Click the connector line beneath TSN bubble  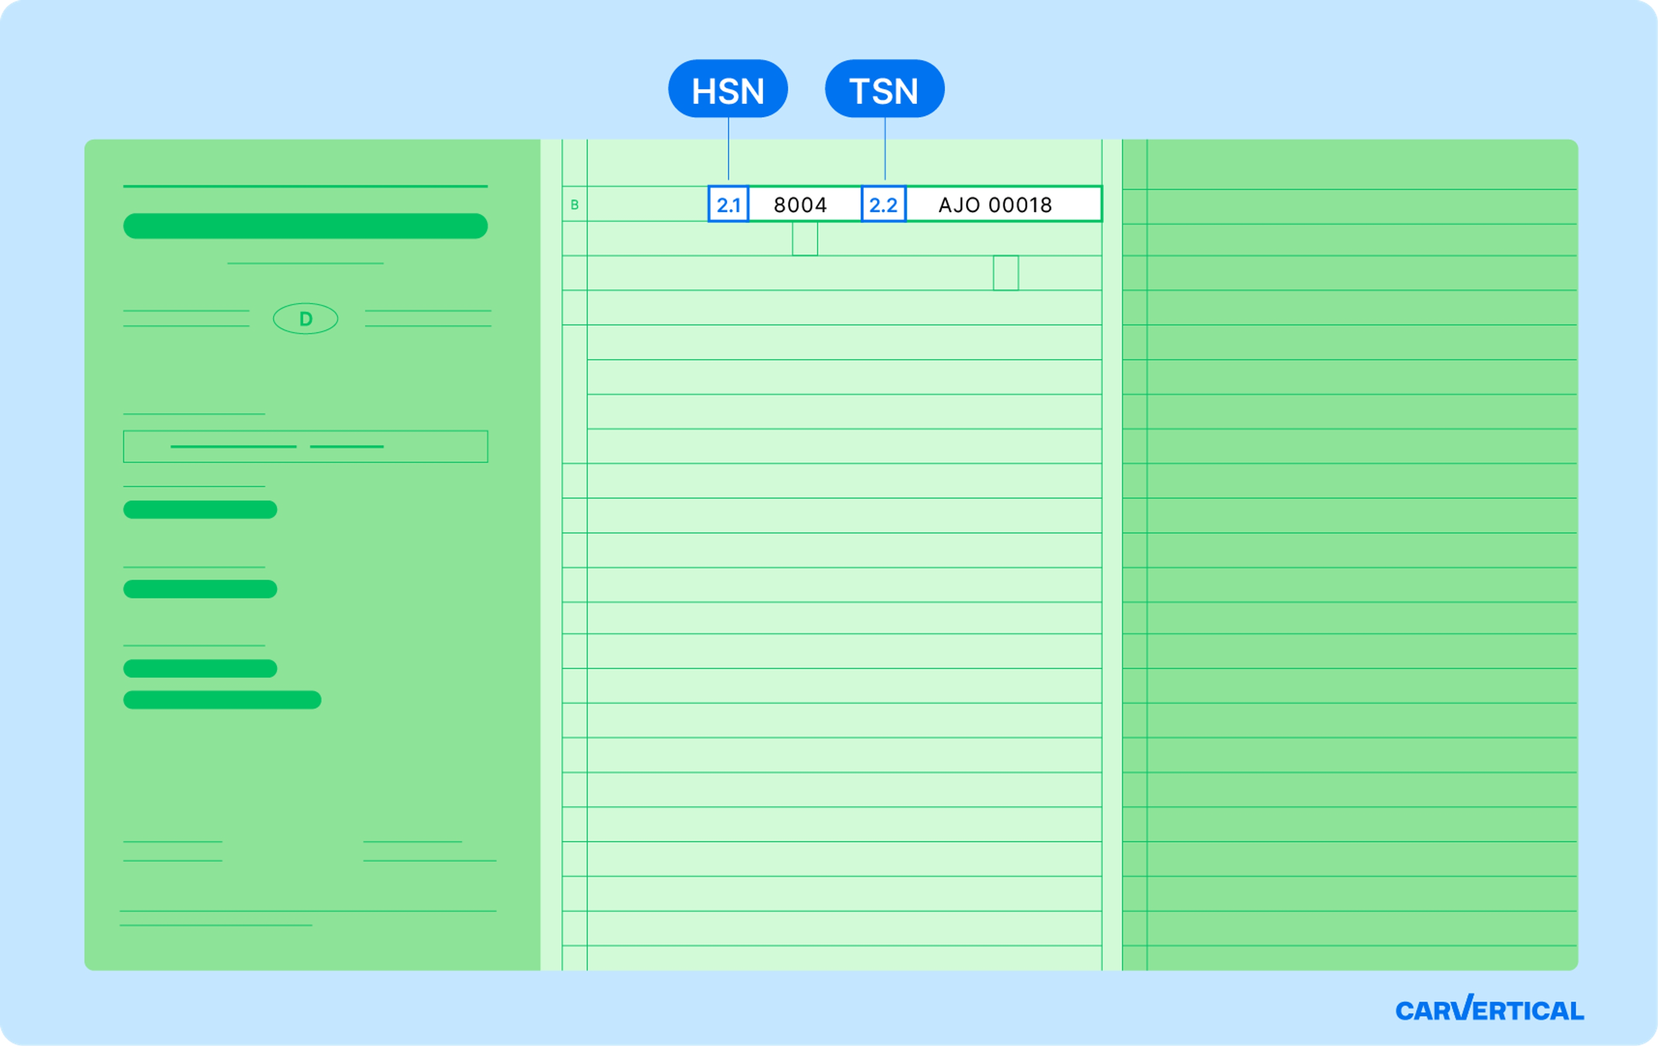pos(885,148)
